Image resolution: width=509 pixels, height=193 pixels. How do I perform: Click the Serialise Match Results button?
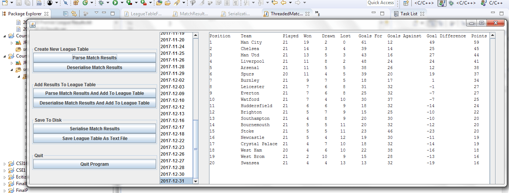[95, 129]
